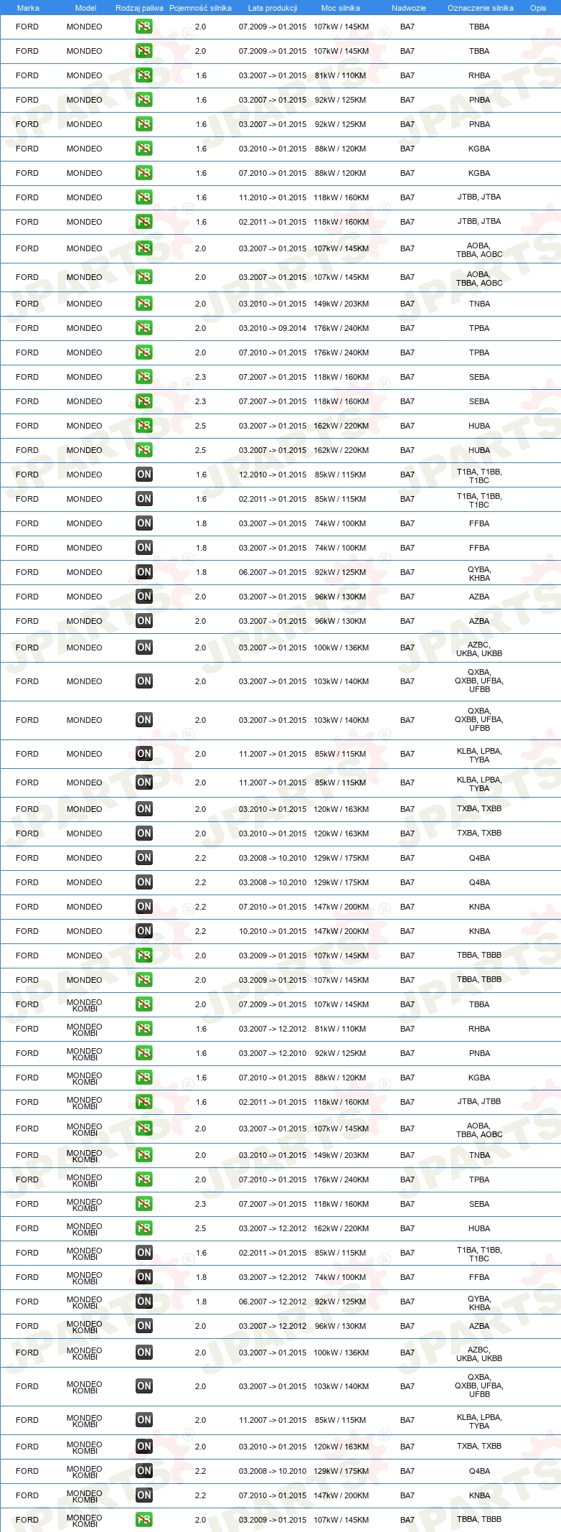Screen dimensions: 561x1532
Task: Click the Oznaczenie silnika column header
Action: click(481, 8)
